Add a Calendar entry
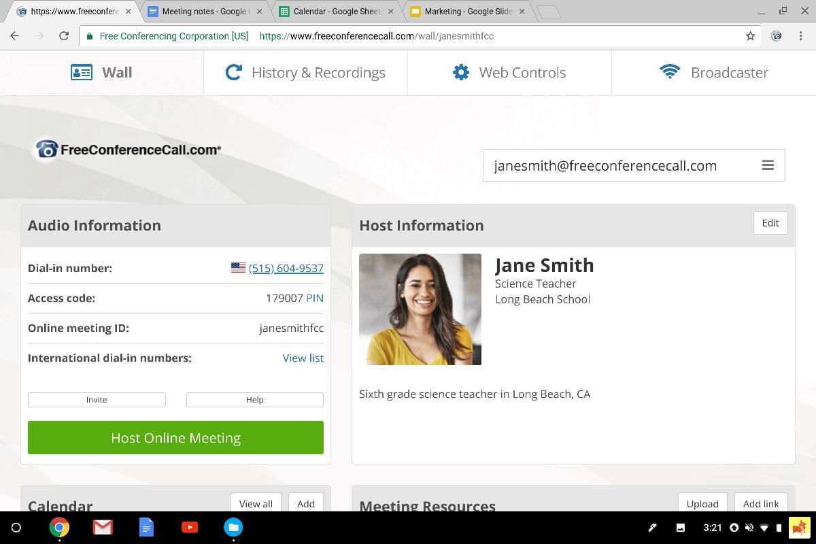The image size is (816, 544). point(306,503)
